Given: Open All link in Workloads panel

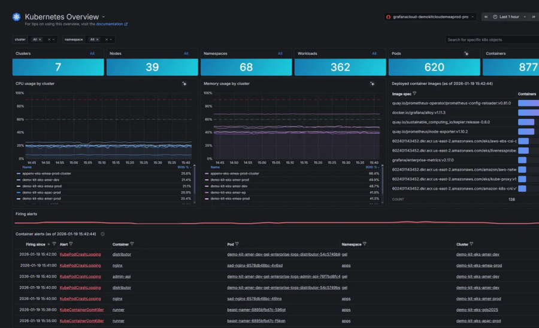Looking at the screenshot, I should pos(374,54).
